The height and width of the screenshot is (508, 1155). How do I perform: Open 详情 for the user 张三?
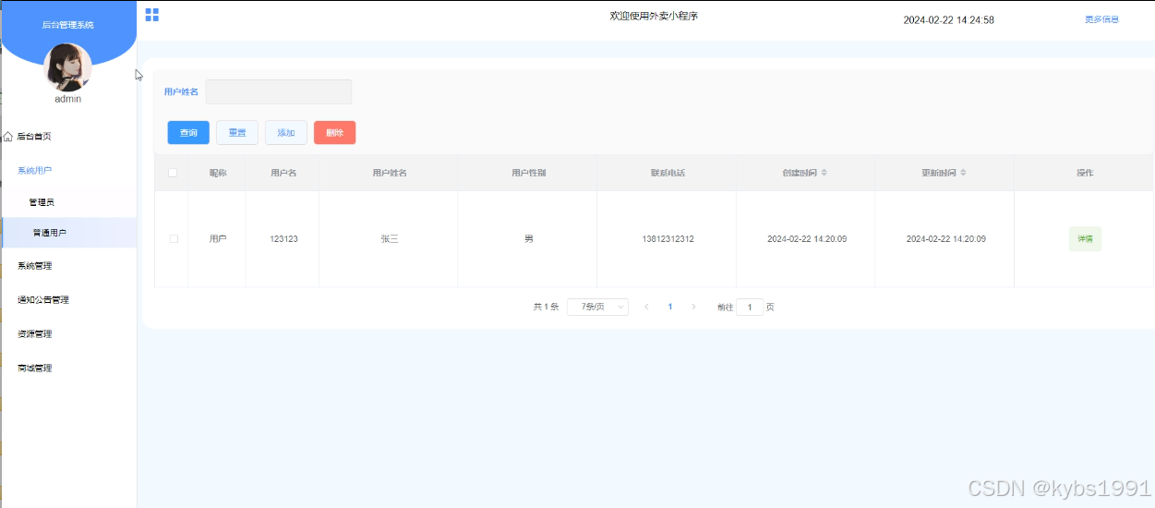(1085, 239)
